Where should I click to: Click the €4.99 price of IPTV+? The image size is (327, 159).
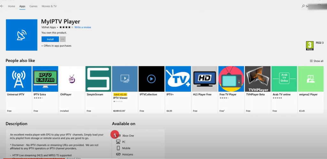[x=169, y=111]
